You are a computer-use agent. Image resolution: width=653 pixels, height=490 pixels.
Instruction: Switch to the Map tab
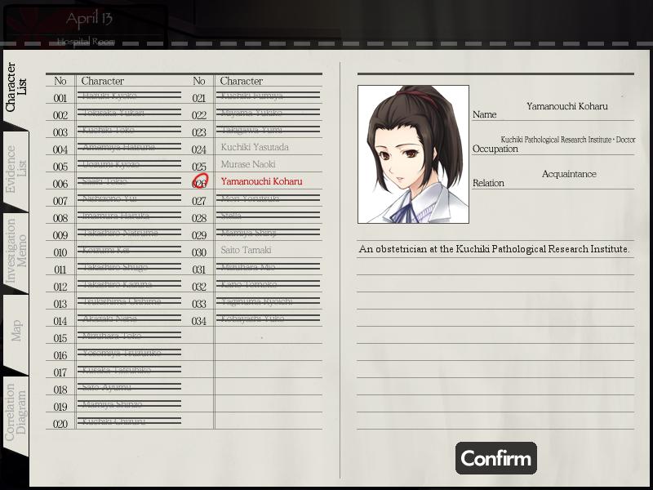16,332
